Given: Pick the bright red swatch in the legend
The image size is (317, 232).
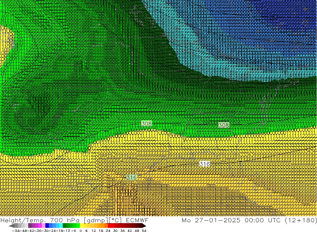Looking at the screenshot, I should click(x=109, y=226).
